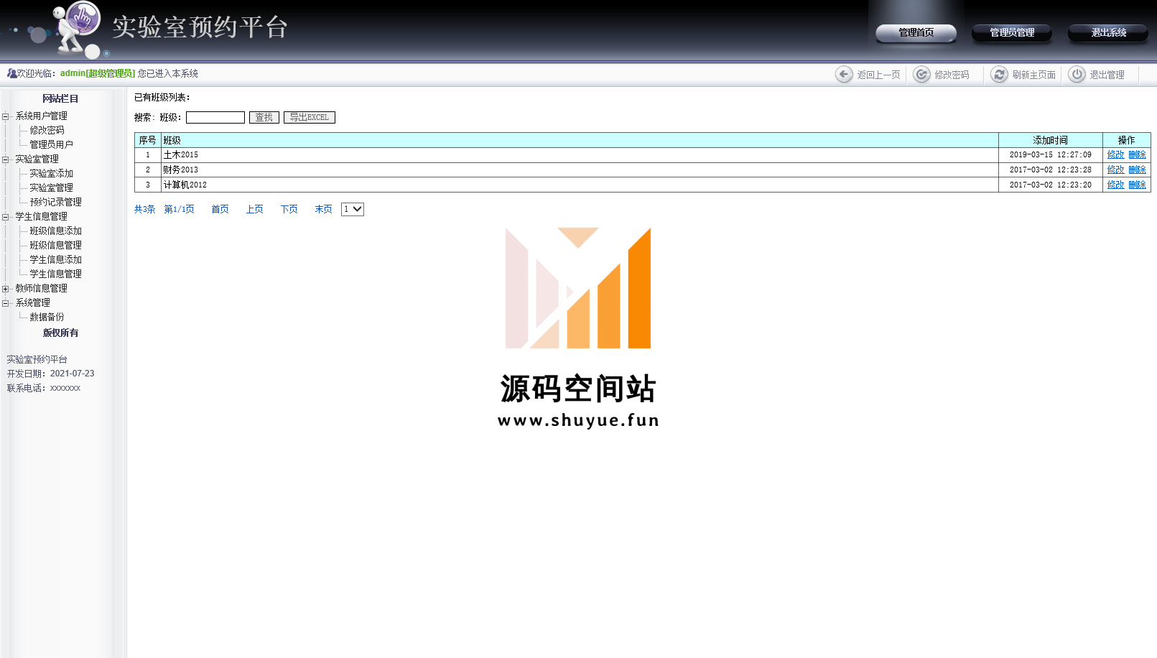
Task: Click the 开发日期: 2021-07-23 text
Action: (x=50, y=374)
